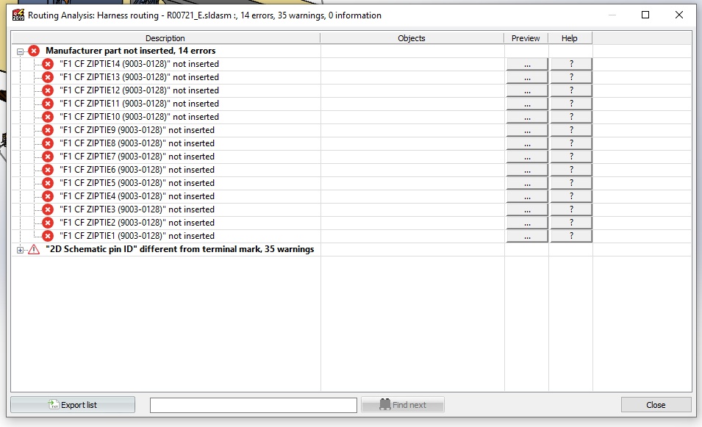Image resolution: width=702 pixels, height=427 pixels.
Task: Open preview for ZIPTIE7 error
Action: pos(527,157)
